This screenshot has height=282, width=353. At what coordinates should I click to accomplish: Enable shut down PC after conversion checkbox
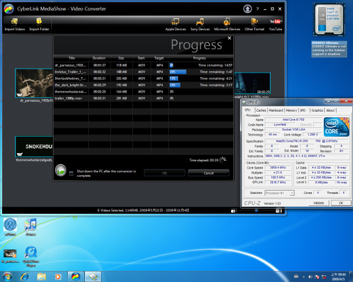[x=71, y=173]
